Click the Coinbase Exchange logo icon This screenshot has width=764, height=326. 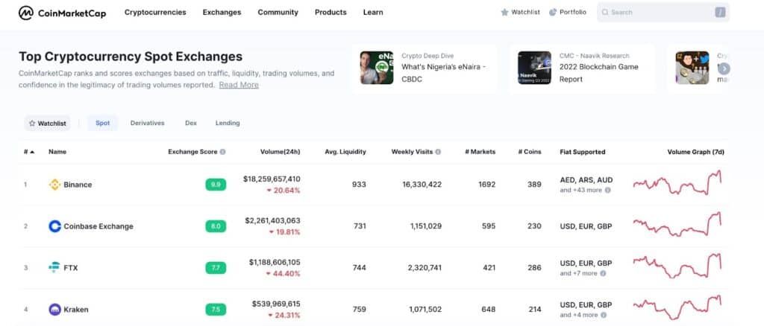[54, 226]
